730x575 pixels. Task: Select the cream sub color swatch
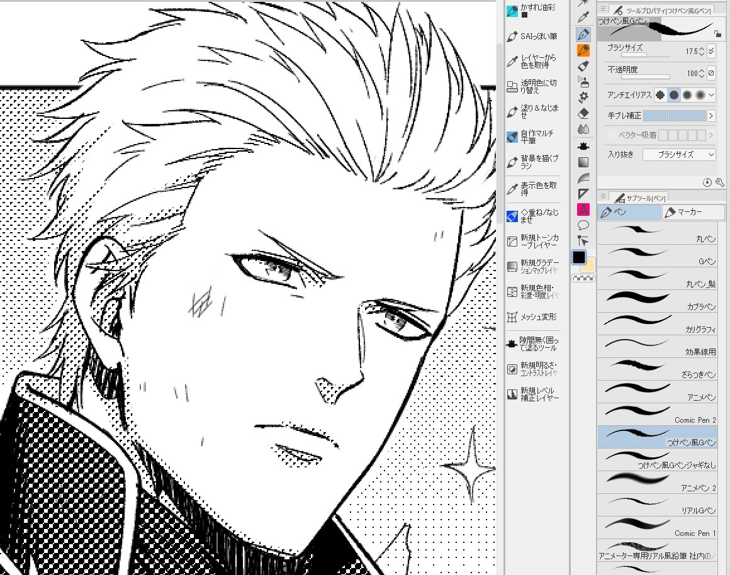coord(590,266)
